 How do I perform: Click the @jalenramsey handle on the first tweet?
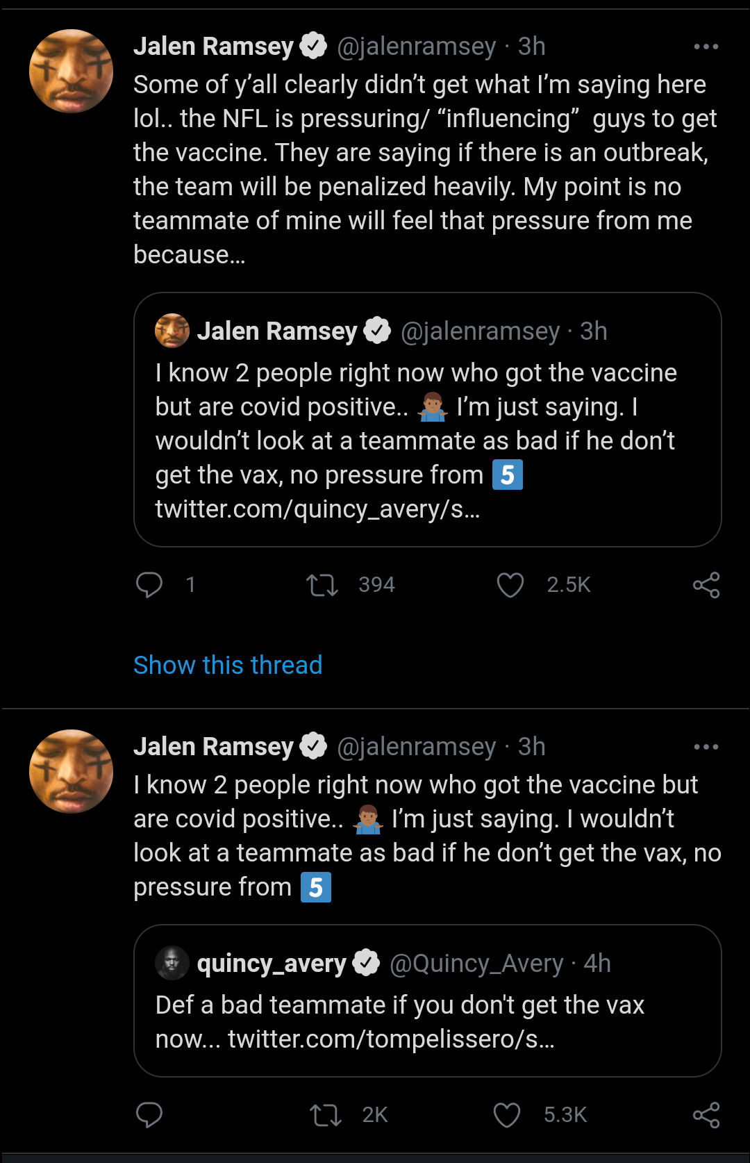click(416, 47)
